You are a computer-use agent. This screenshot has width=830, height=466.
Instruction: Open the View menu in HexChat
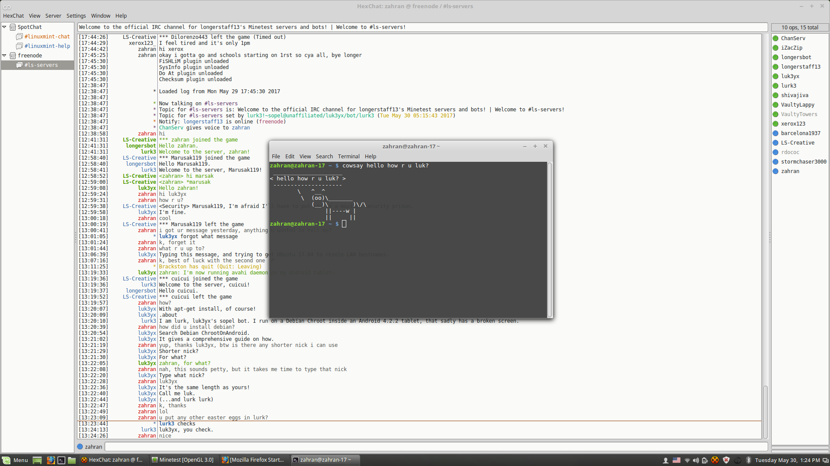click(35, 16)
